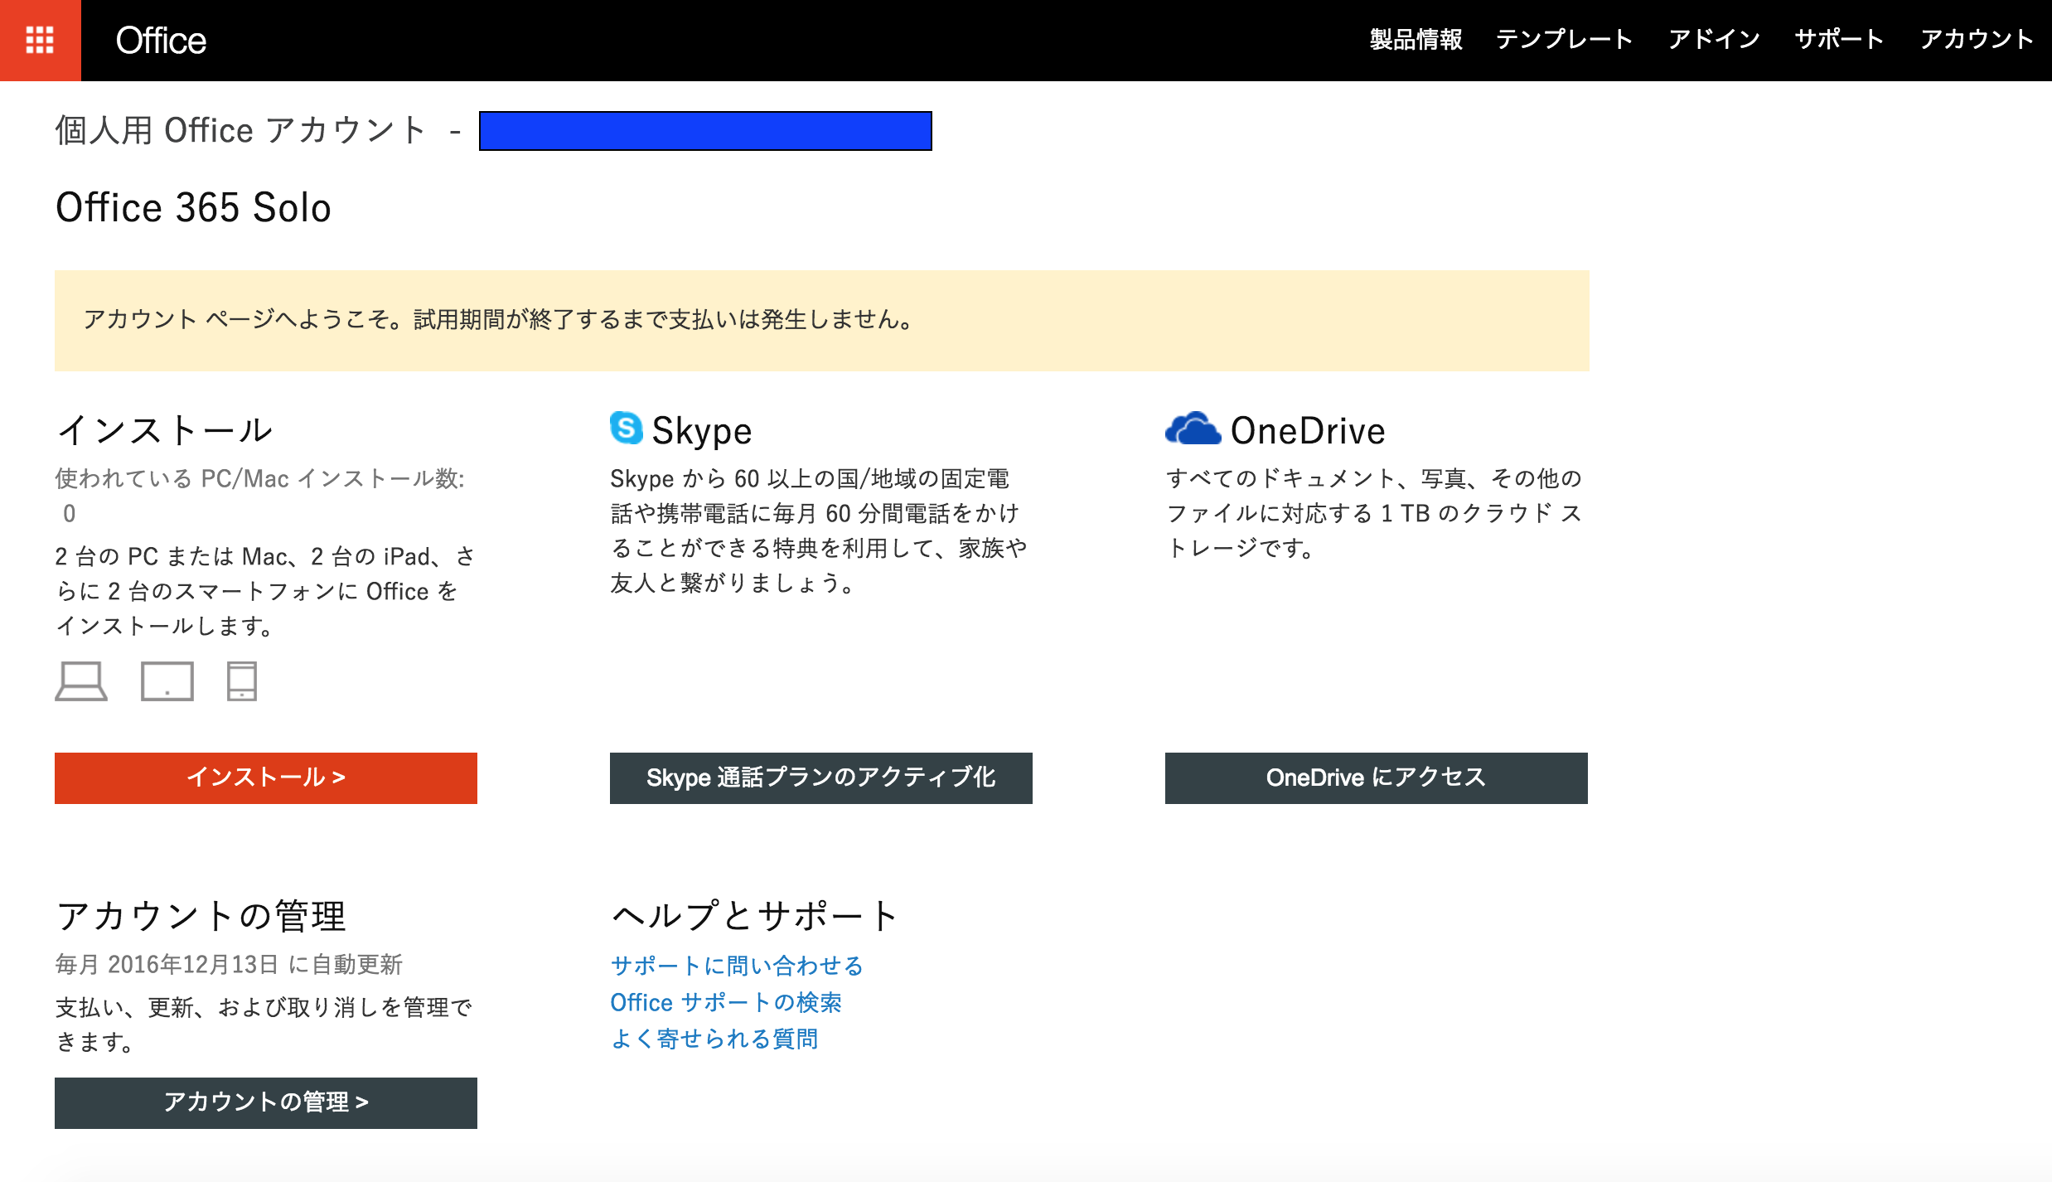Open the app launcher grid icon
The height and width of the screenshot is (1182, 2052).
pos(40,40)
